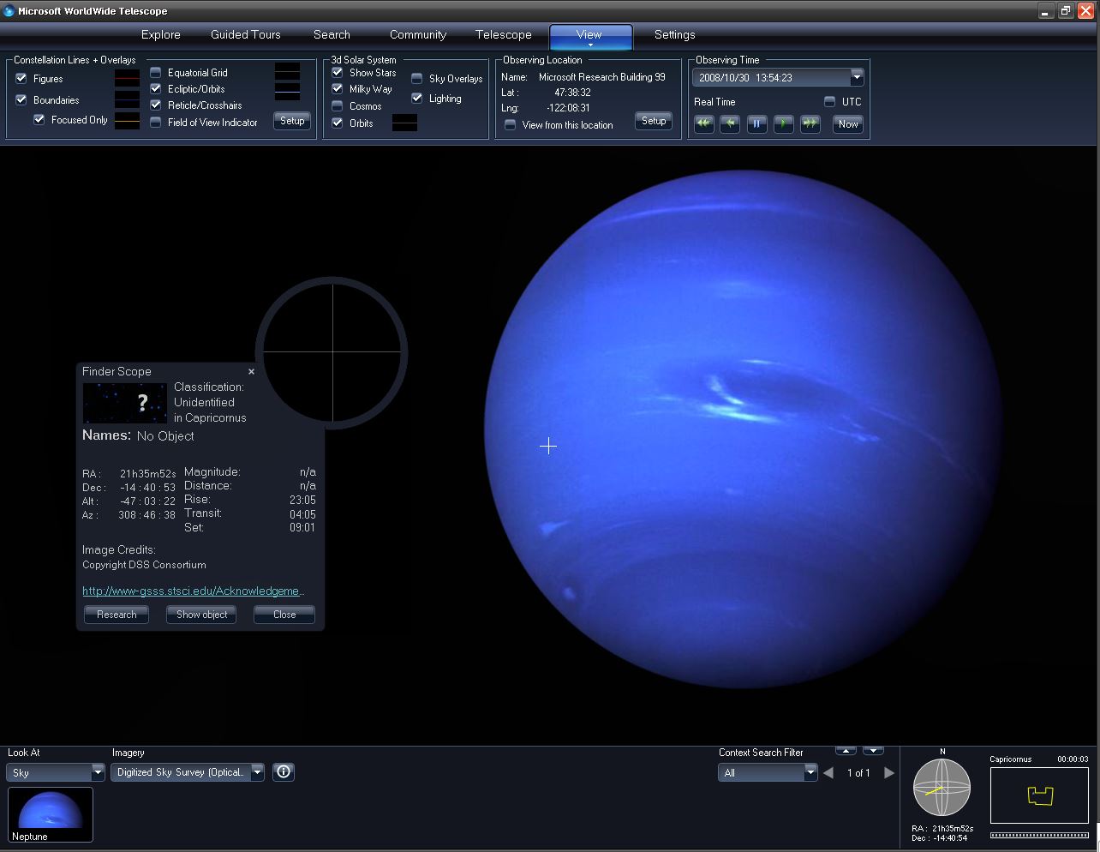1100x852 pixels.
Task: Click the slow-down time arrow button
Action: [x=730, y=123]
